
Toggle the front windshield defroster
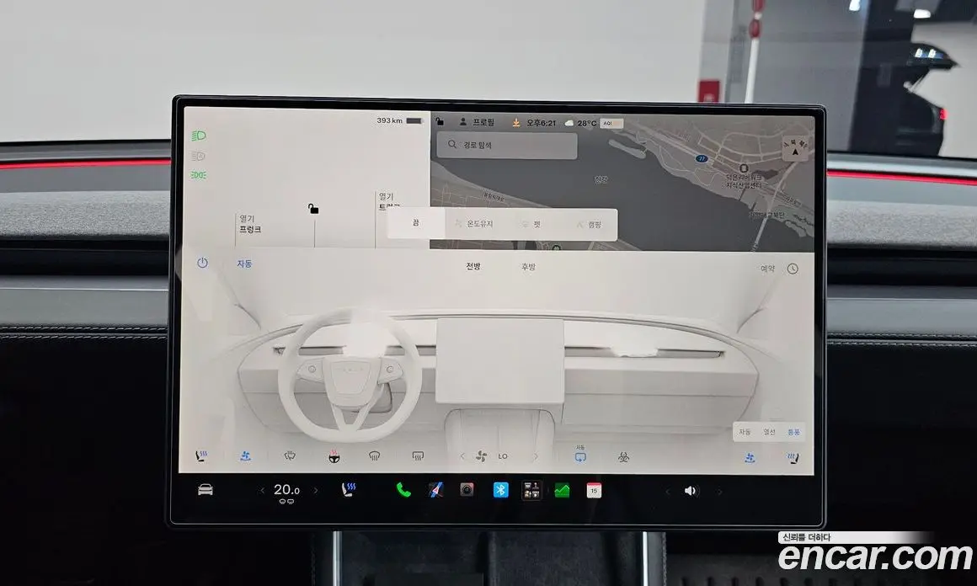point(375,456)
